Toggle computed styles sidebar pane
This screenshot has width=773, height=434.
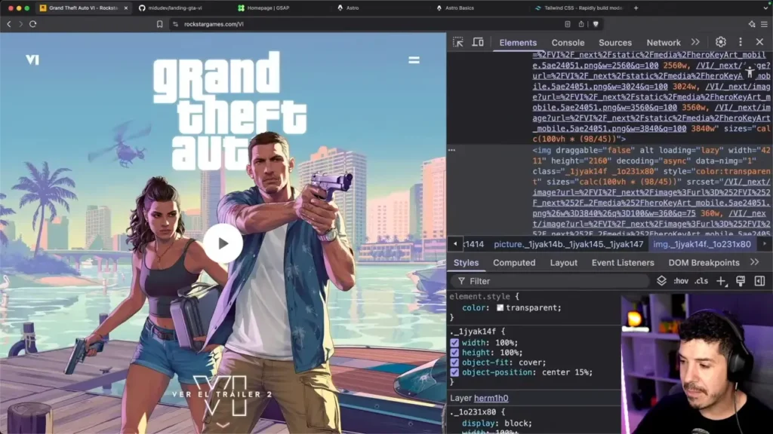(x=759, y=281)
